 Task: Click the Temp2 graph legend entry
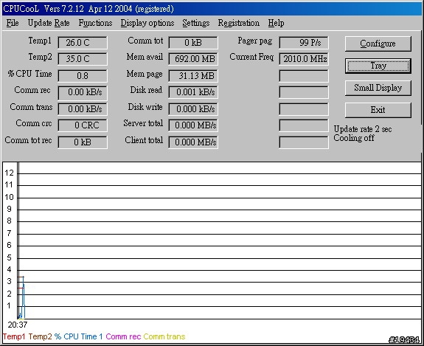coord(40,336)
